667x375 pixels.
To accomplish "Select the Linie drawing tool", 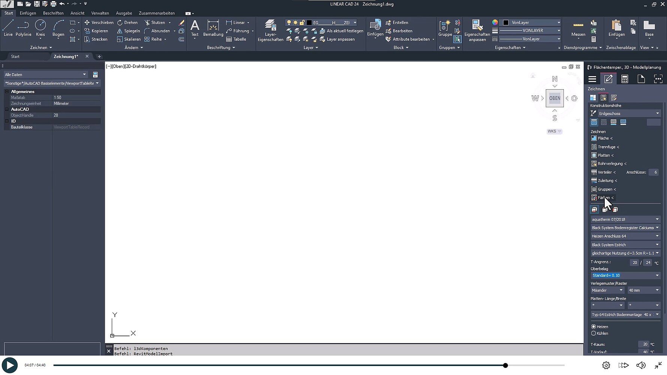I will (x=8, y=28).
